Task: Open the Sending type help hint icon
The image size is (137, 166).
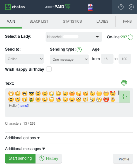Action: point(79,49)
